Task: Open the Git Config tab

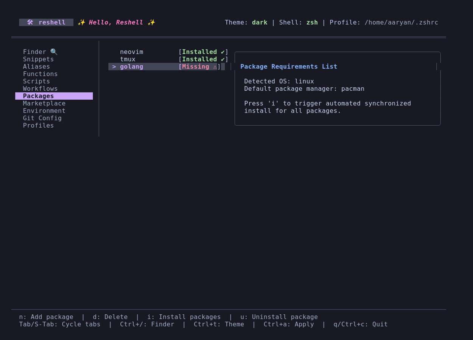Action: [x=42, y=118]
